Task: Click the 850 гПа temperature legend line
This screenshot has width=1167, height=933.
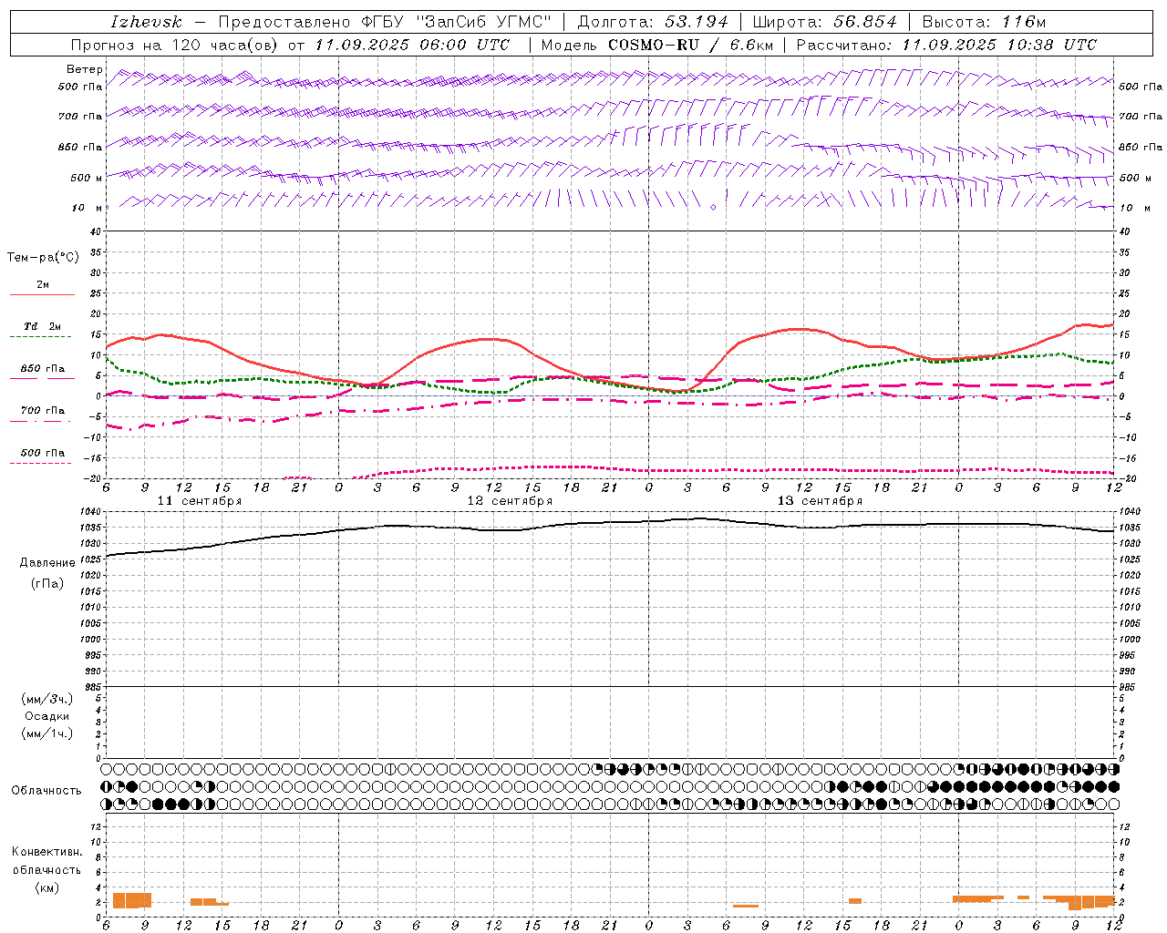Action: click(42, 378)
